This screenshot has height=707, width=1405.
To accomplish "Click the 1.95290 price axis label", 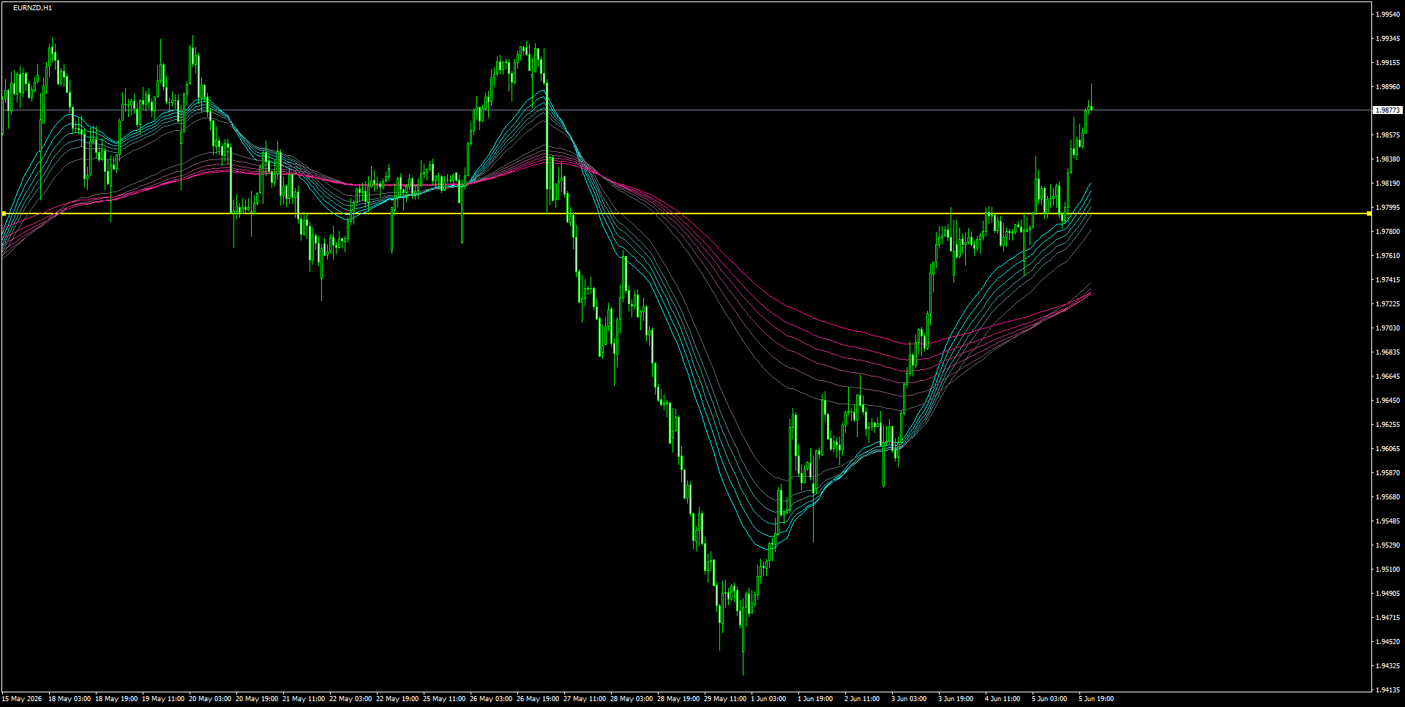I will [1388, 545].
